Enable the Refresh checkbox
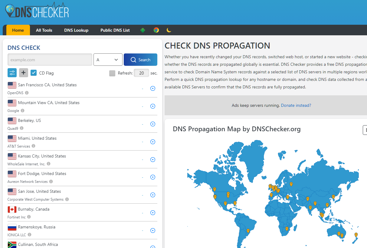The width and height of the screenshot is (367, 248). (x=112, y=73)
